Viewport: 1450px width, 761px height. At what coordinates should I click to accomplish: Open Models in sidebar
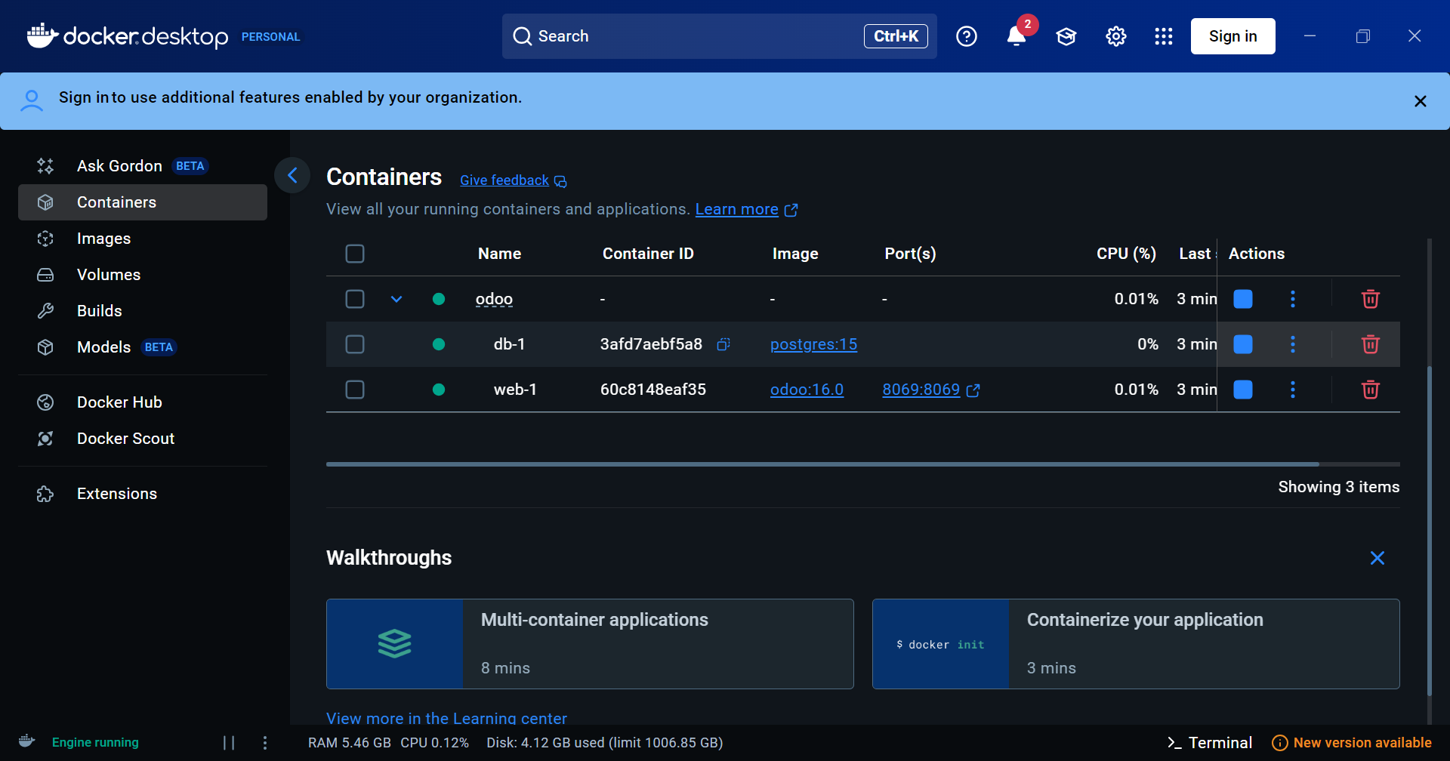point(143,347)
